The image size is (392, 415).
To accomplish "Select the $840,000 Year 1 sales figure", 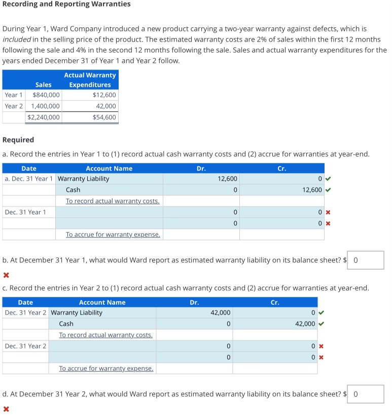I will 44,95.
